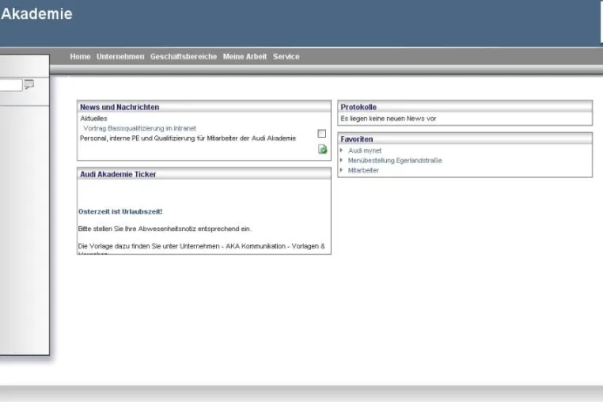
Task: Open the Meine Arbeit menu
Action: pos(245,56)
